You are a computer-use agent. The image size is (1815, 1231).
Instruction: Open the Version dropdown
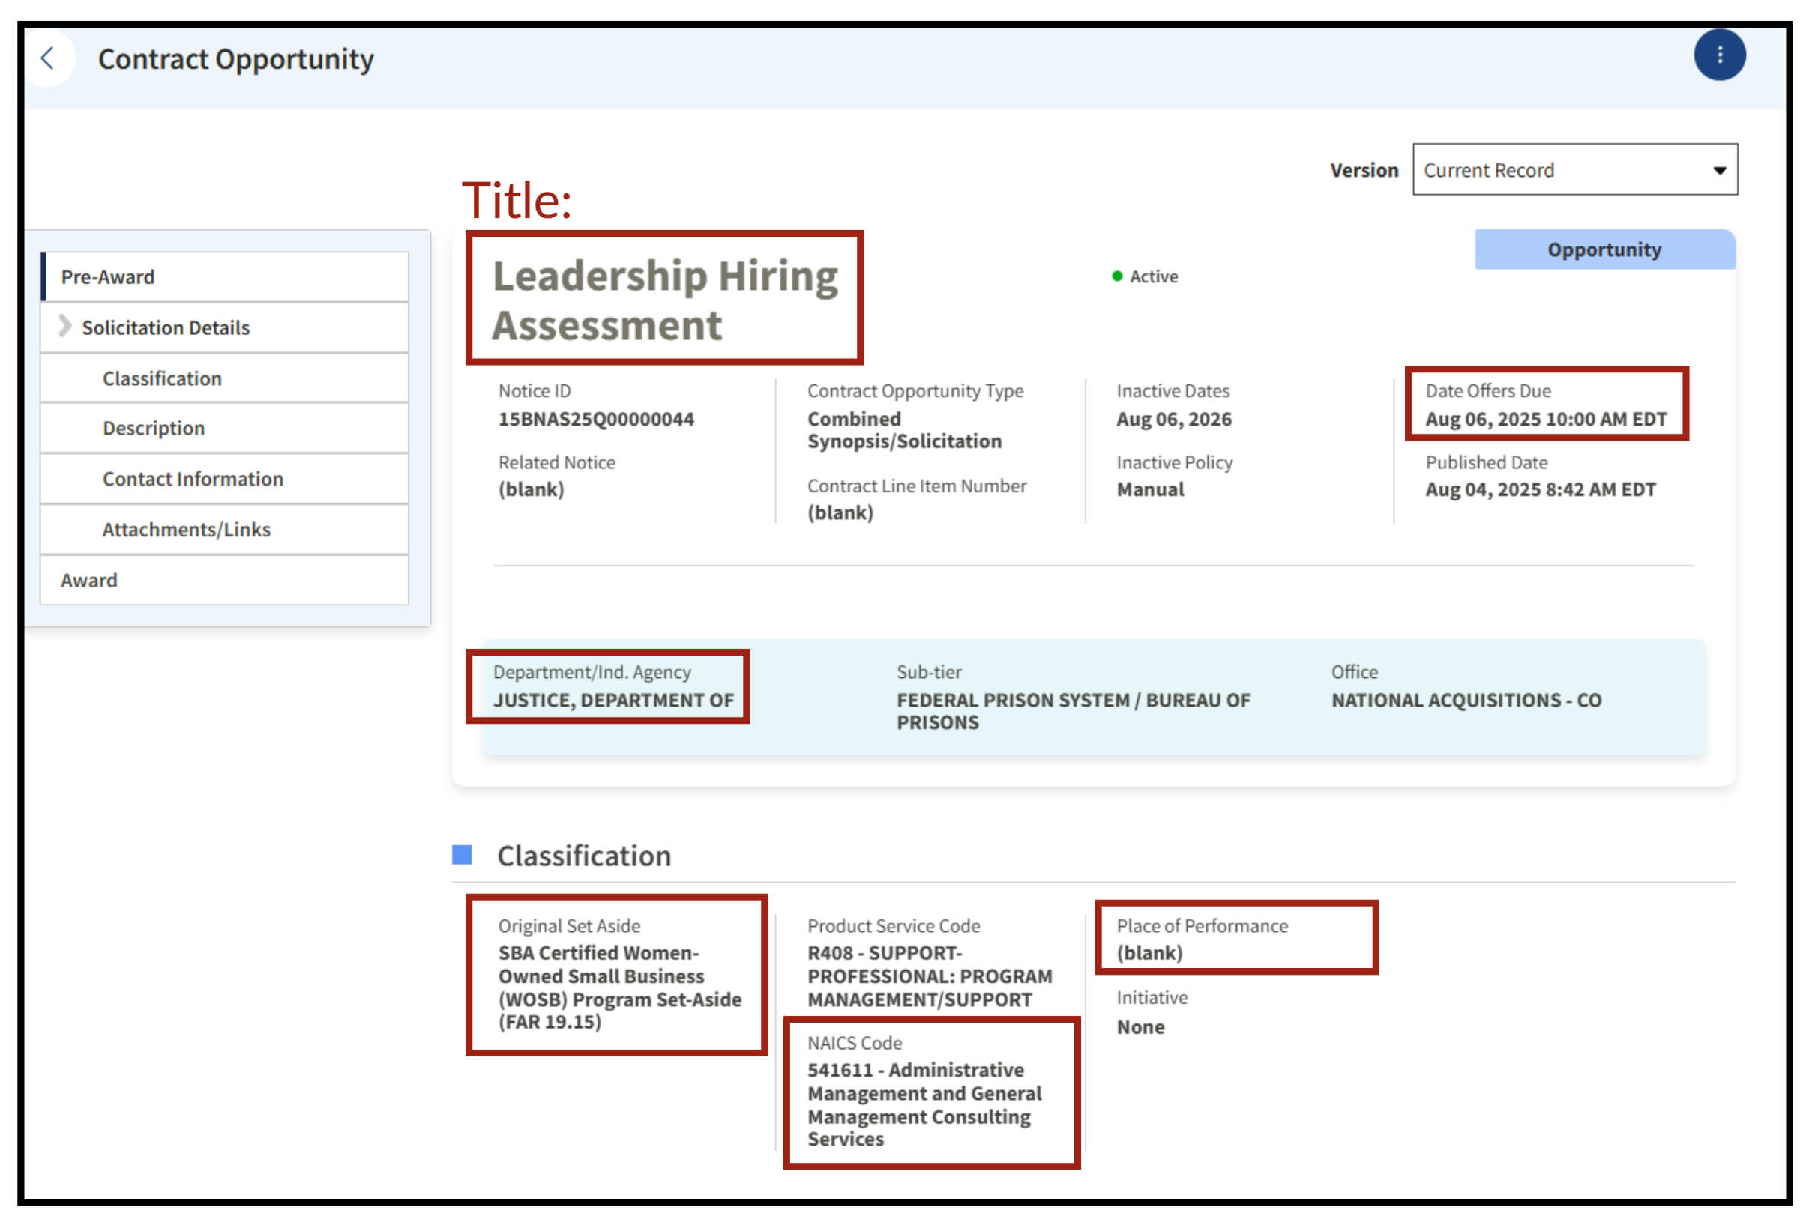[1574, 169]
